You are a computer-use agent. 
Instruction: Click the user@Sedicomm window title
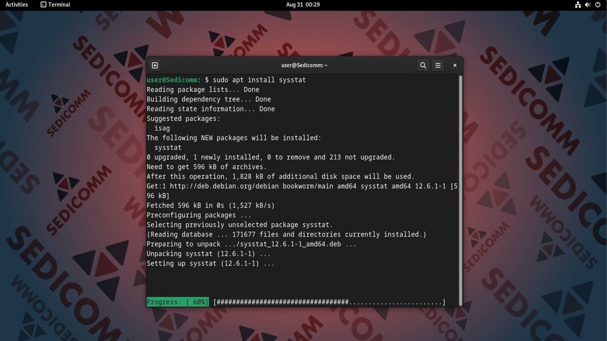(x=304, y=65)
